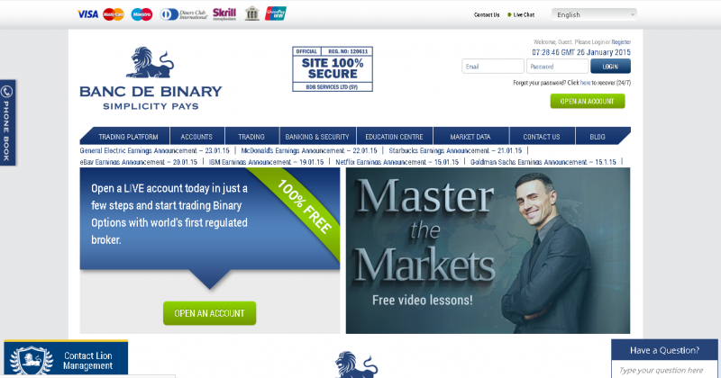Click the Starbucks Earnings Announcement ticker item
This screenshot has width=721, height=378.
(x=455, y=150)
